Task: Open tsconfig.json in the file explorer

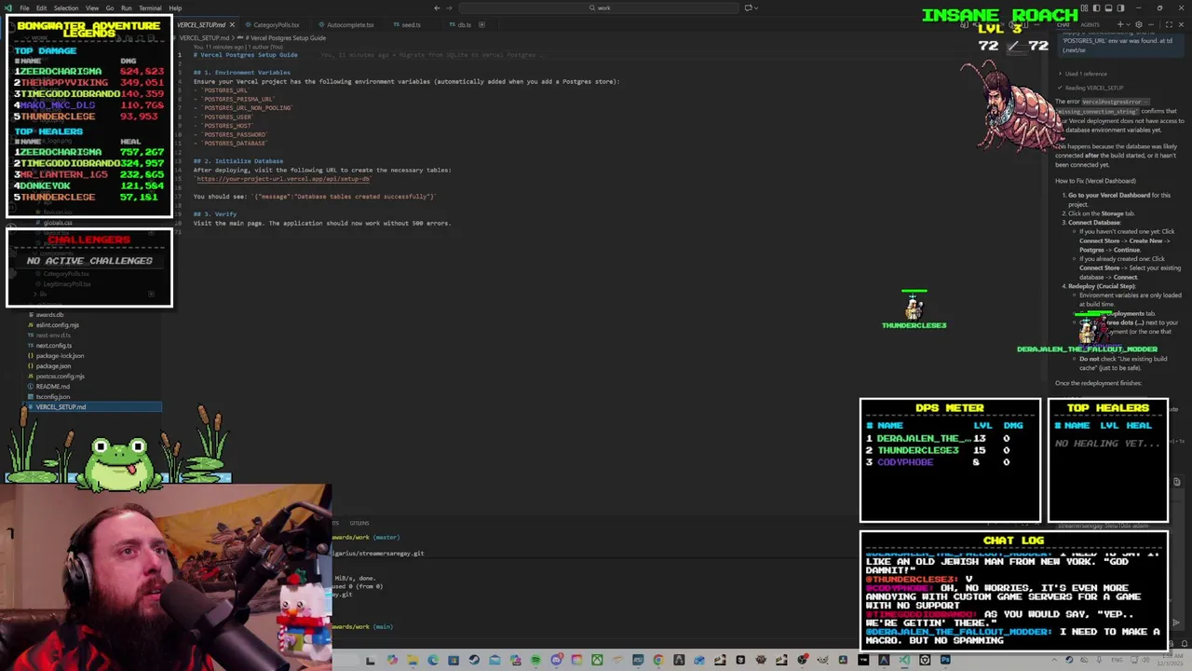Action: (53, 397)
